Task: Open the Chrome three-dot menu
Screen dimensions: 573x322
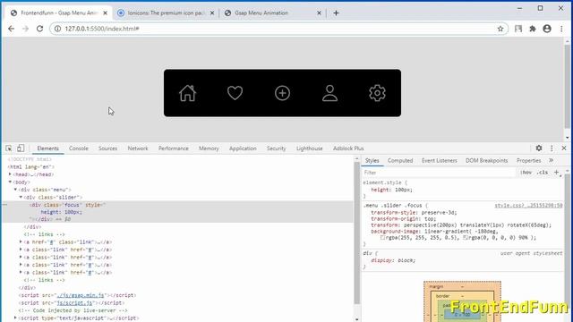Action: [561, 29]
